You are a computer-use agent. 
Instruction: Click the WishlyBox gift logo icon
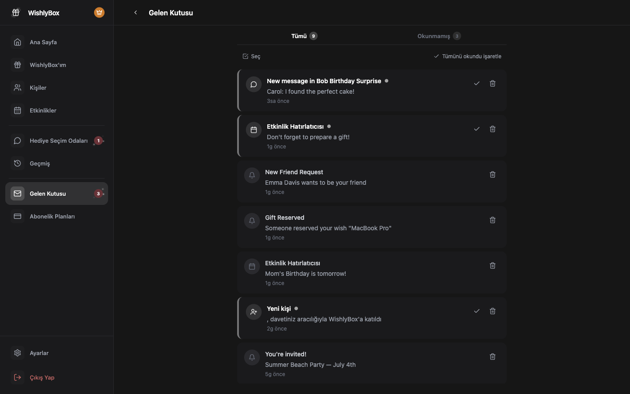coord(16,13)
